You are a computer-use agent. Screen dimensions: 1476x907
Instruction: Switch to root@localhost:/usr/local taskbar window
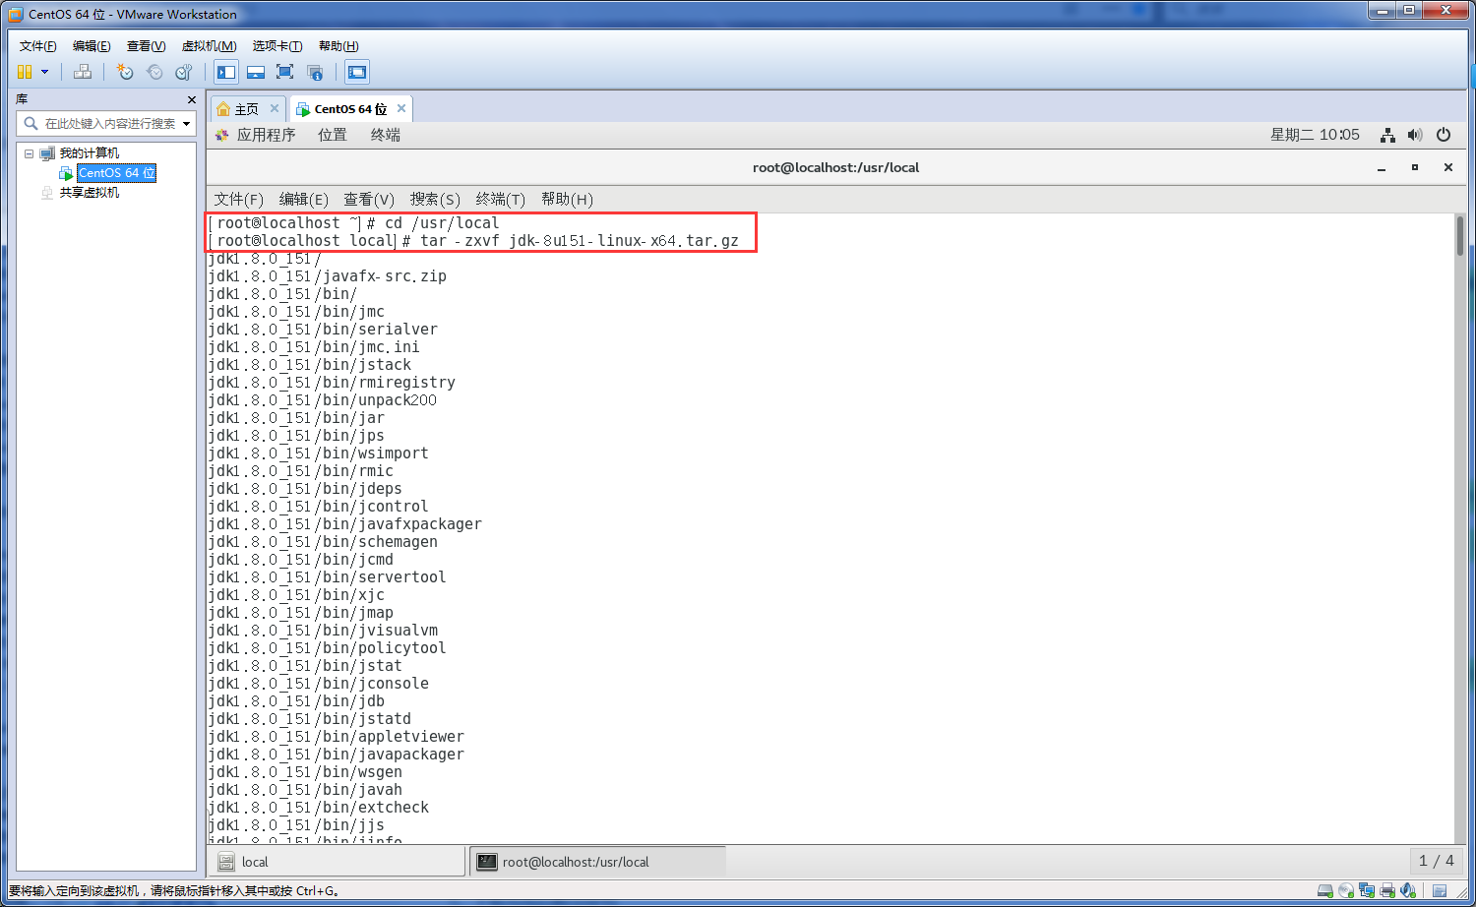point(598,862)
